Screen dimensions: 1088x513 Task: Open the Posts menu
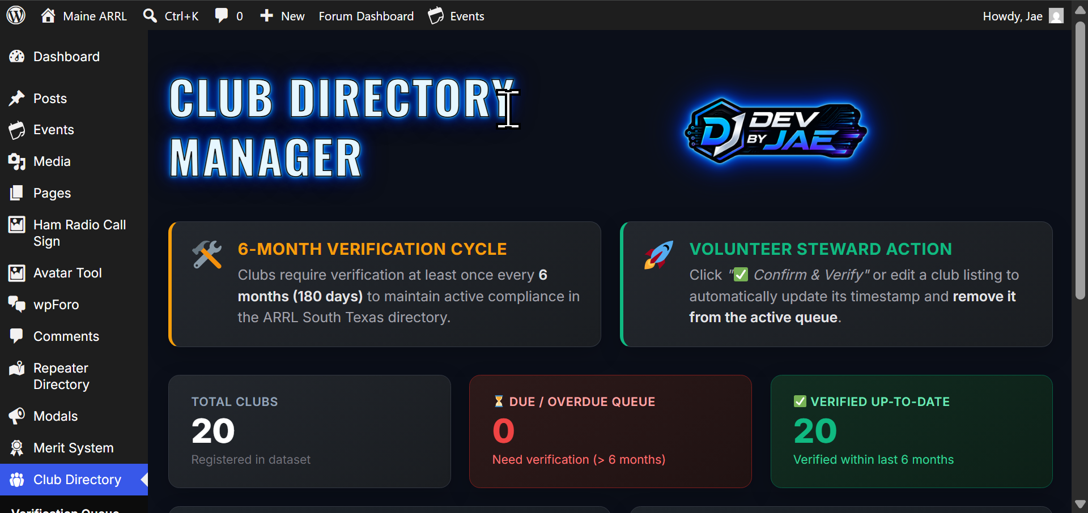pos(74,99)
